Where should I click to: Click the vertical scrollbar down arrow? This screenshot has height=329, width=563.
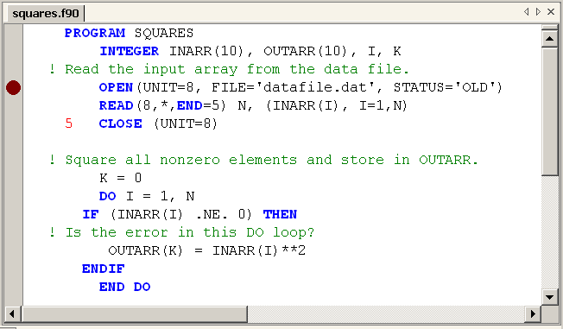(x=550, y=297)
